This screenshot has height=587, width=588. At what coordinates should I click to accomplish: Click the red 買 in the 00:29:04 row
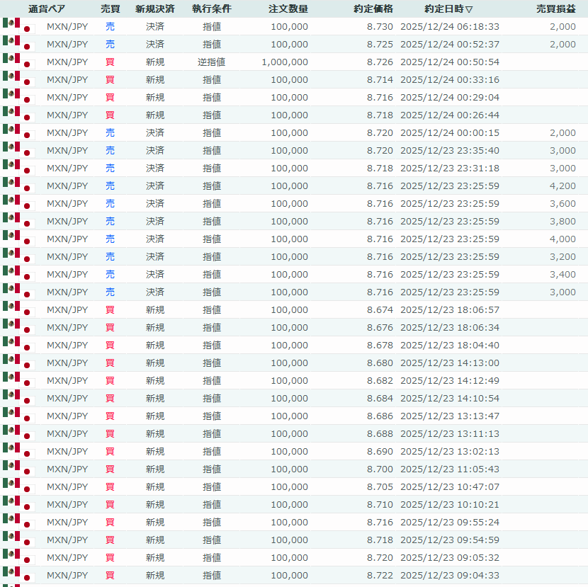coord(110,98)
